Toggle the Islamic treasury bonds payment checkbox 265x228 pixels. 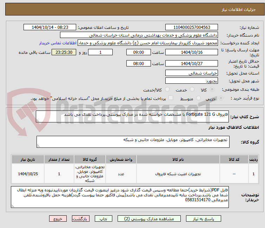tap(171, 98)
